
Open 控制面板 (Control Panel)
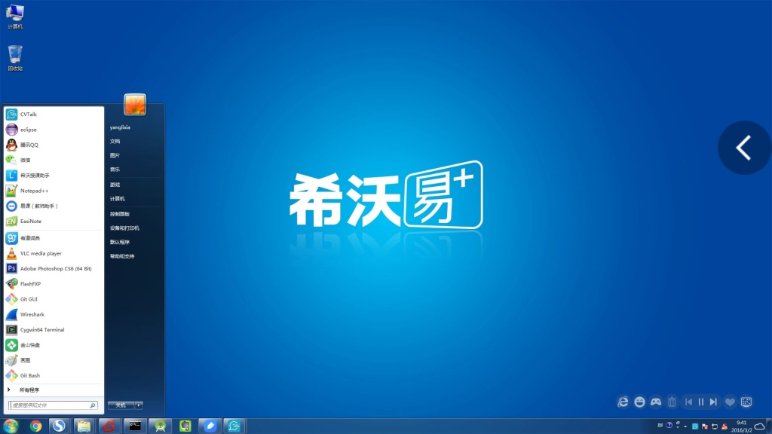tap(120, 214)
